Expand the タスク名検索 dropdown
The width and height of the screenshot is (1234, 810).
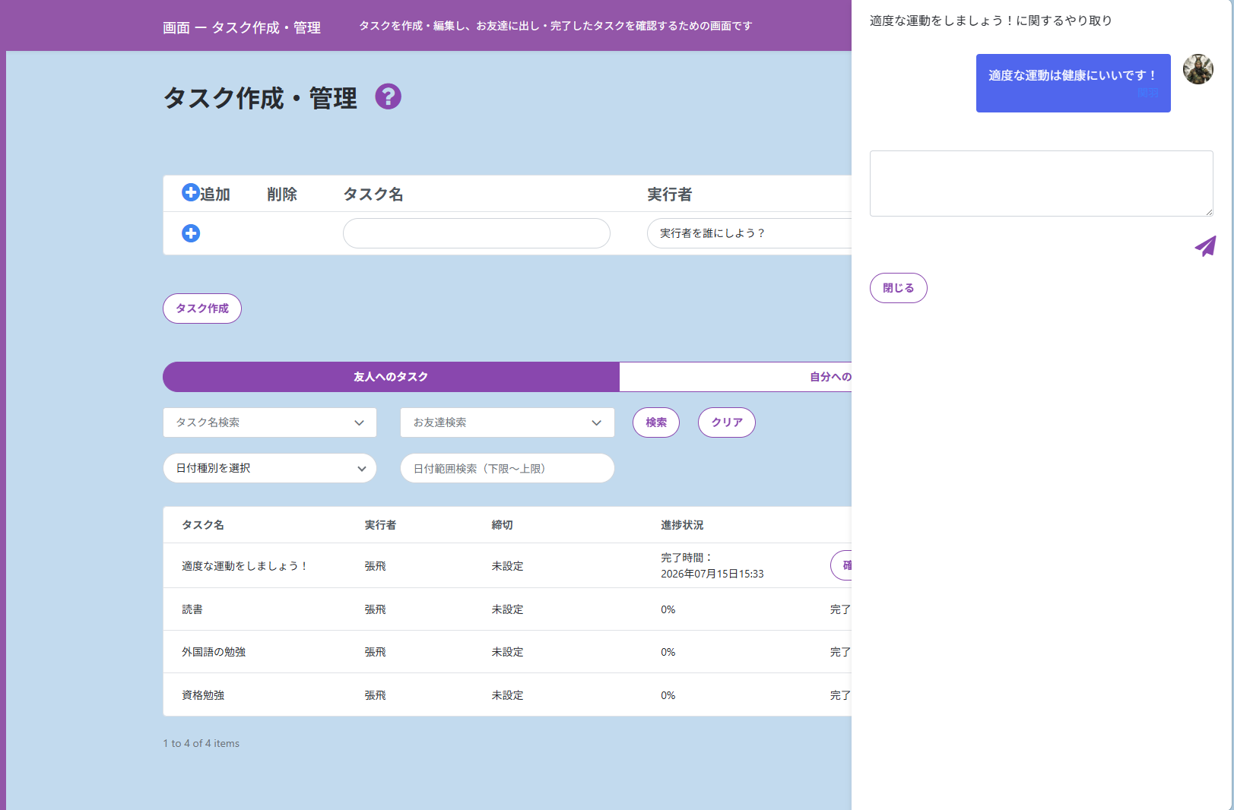(x=270, y=422)
